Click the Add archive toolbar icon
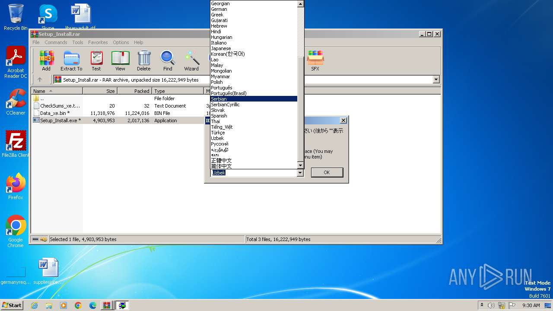 pos(46,61)
